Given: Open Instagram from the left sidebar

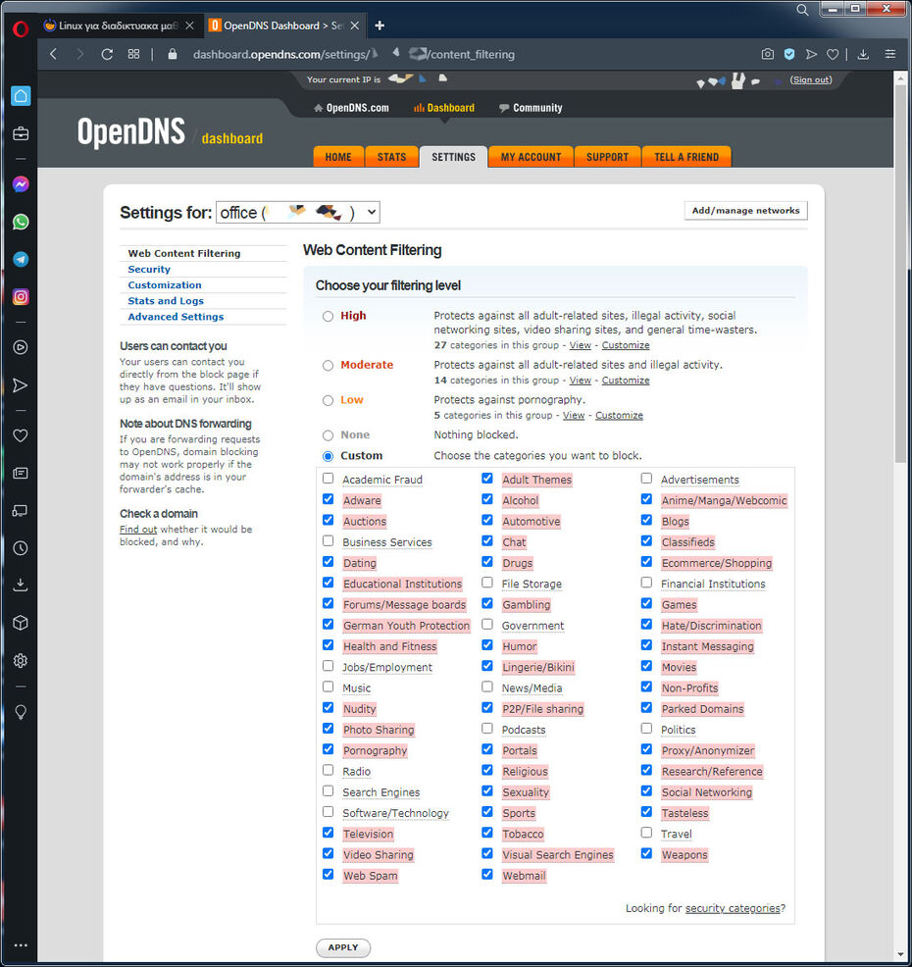Looking at the screenshot, I should click(x=21, y=297).
